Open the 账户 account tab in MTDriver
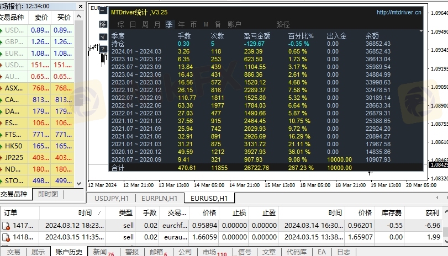Viewport: 448px width, 256px height. [235, 24]
